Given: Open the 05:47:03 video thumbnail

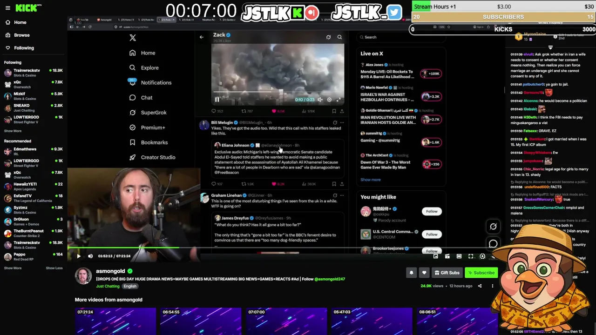Looking at the screenshot, I should click(372, 321).
